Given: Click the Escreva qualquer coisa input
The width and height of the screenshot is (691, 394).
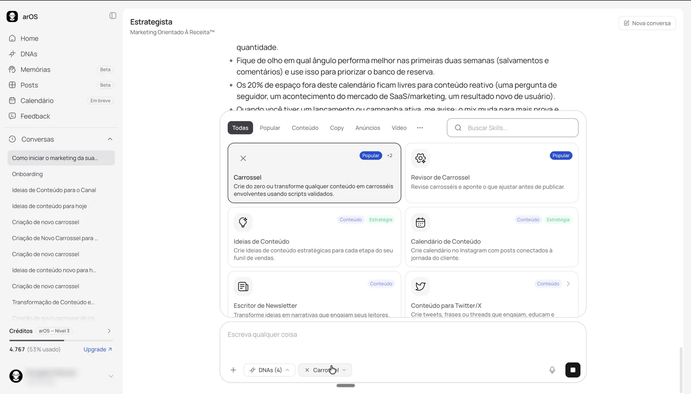Looking at the screenshot, I should pos(403,335).
